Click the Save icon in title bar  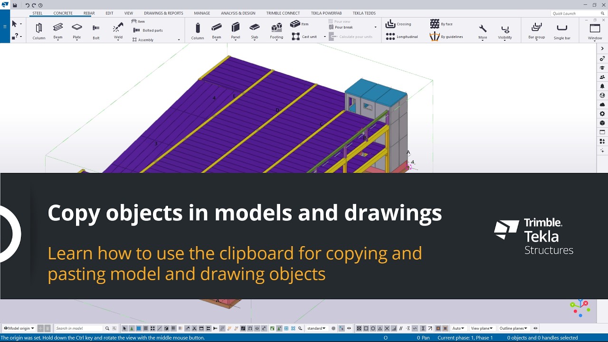(15, 5)
